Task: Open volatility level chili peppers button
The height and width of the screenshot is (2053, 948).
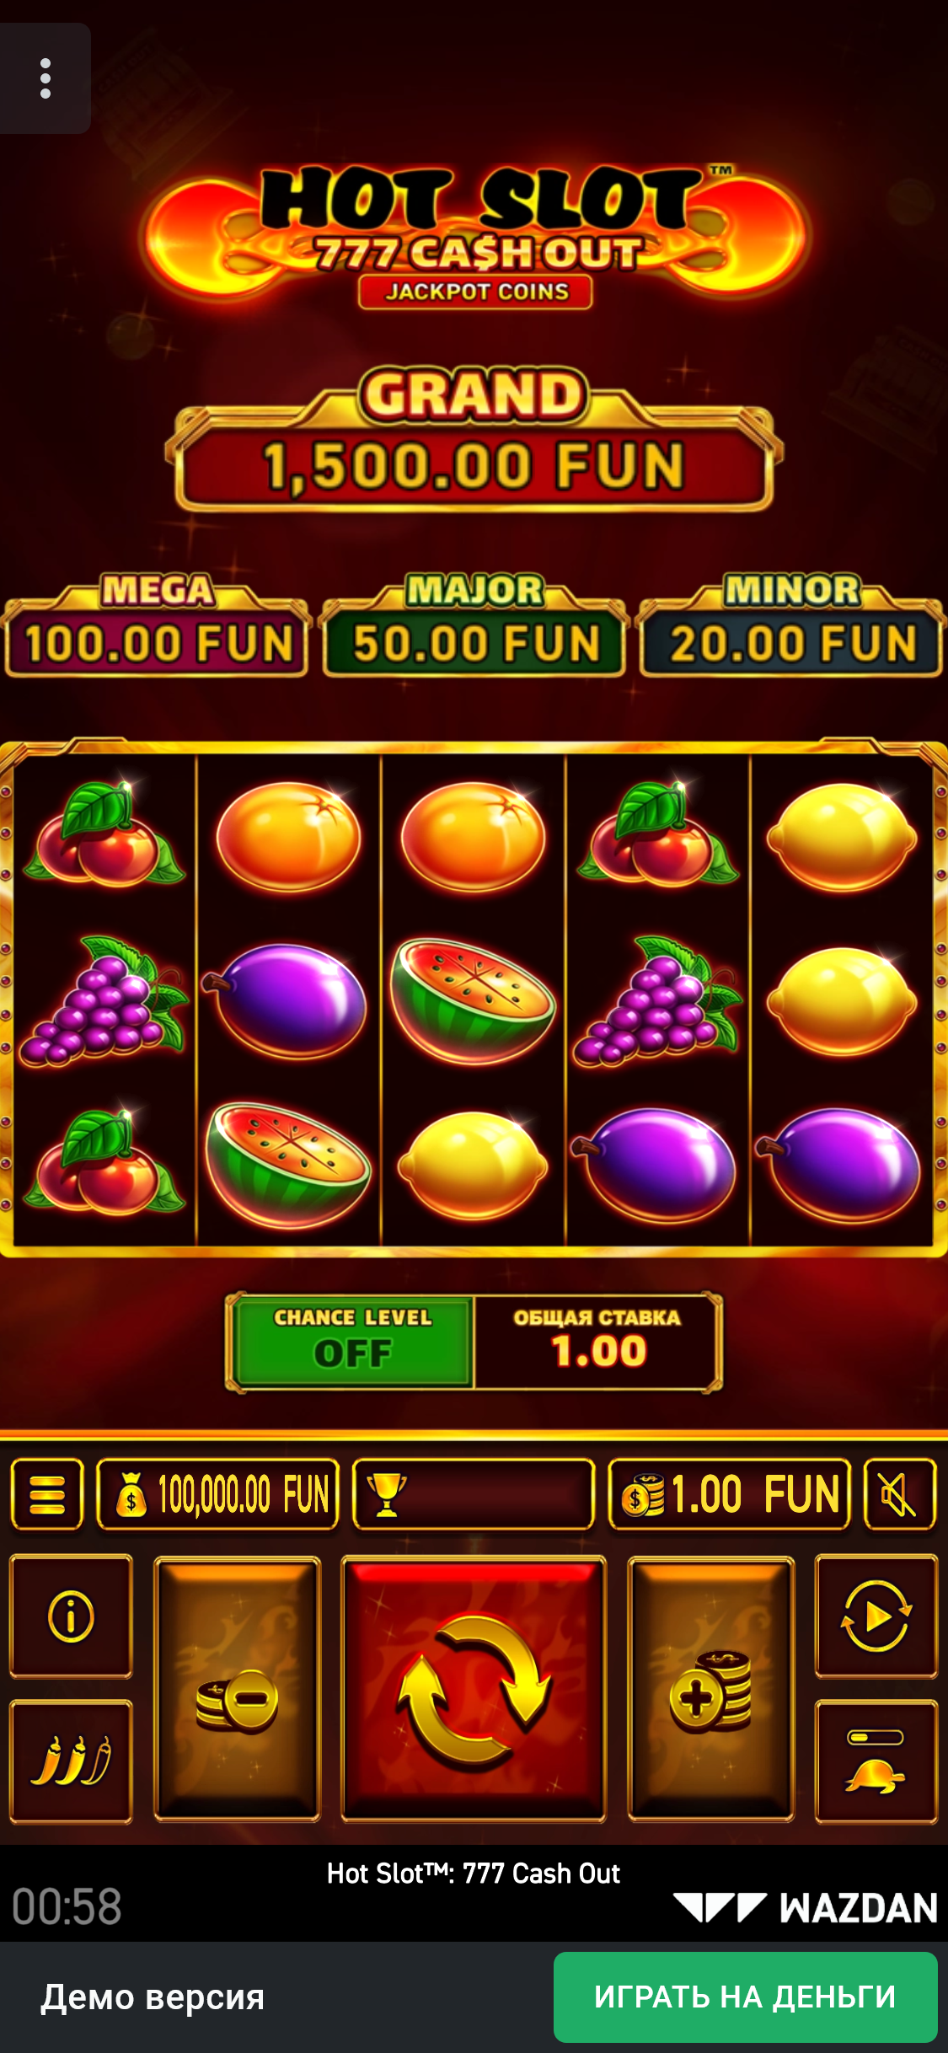Action: coord(71,1761)
